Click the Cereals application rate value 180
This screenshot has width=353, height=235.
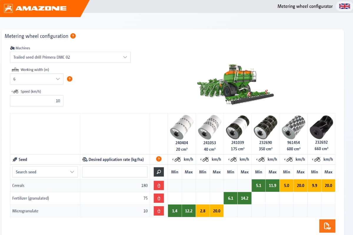pyautogui.click(x=144, y=186)
